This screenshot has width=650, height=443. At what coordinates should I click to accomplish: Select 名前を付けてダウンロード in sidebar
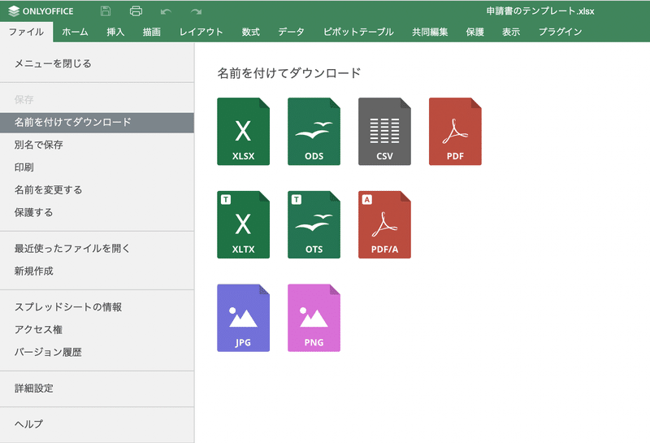click(x=97, y=123)
